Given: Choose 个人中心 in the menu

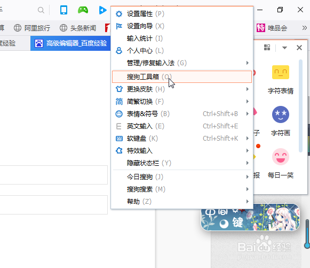Looking at the screenshot, I should pos(182,51).
